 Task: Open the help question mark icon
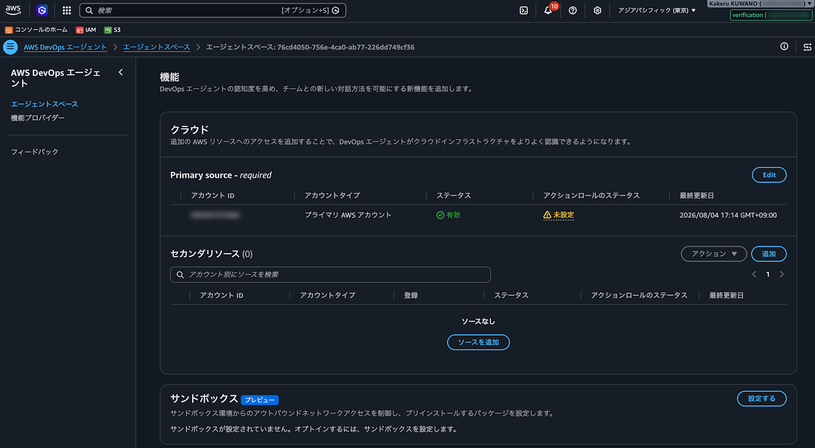(573, 11)
